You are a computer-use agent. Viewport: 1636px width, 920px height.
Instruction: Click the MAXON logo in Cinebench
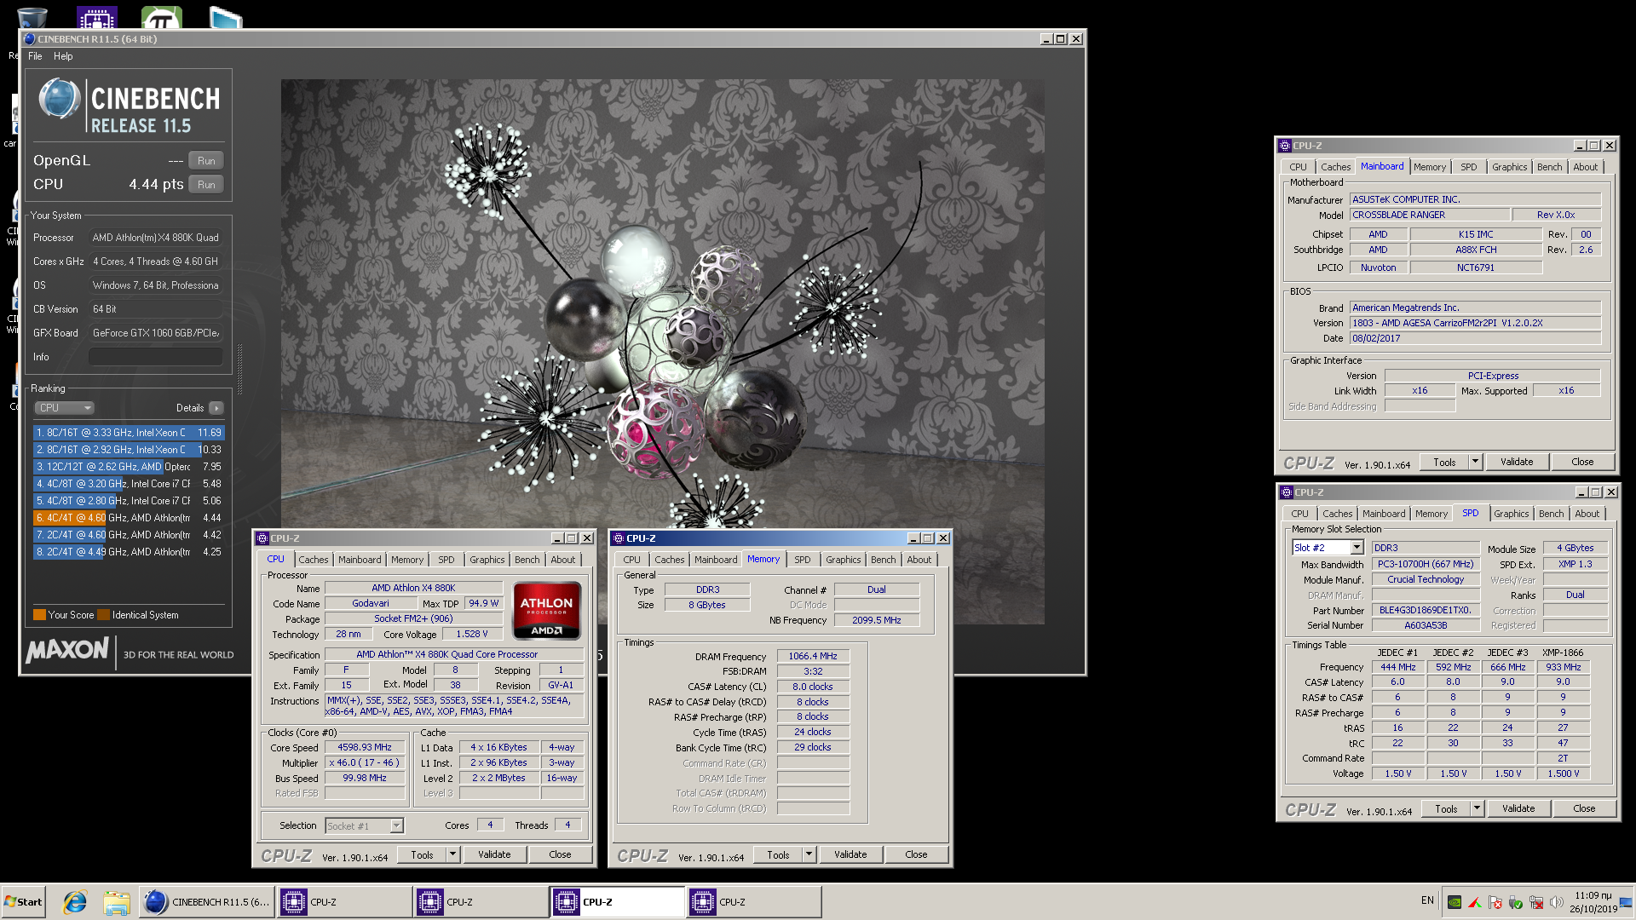click(x=67, y=651)
